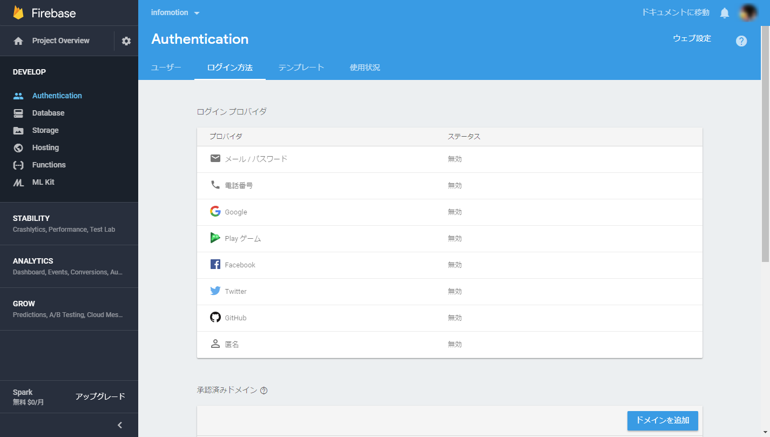Open the Firebase notifications bell
This screenshot has height=437, width=770.
[x=724, y=12]
